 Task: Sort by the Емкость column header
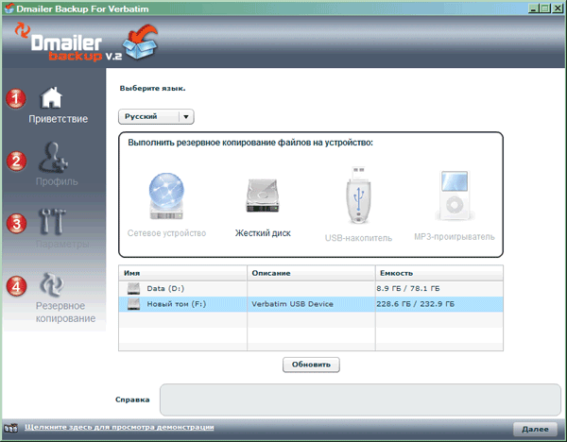pyautogui.click(x=439, y=273)
